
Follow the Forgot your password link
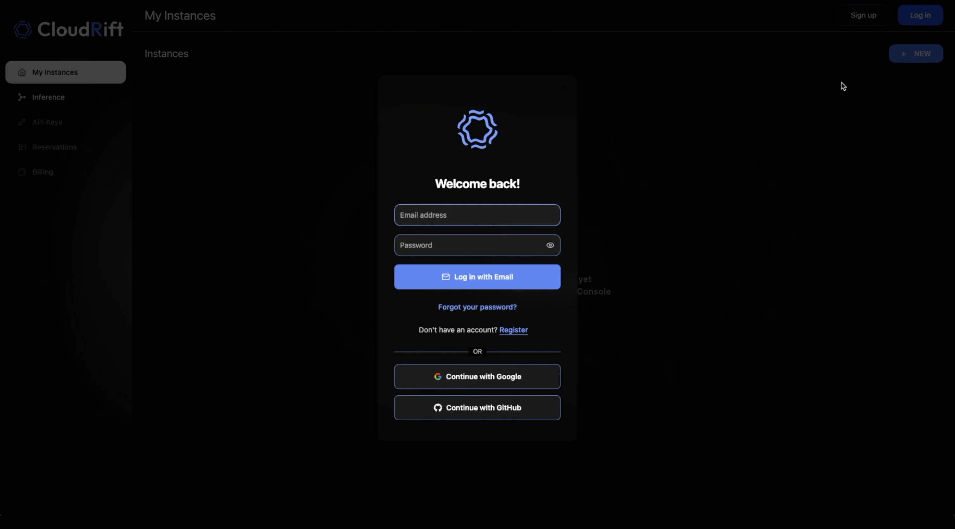click(x=477, y=307)
